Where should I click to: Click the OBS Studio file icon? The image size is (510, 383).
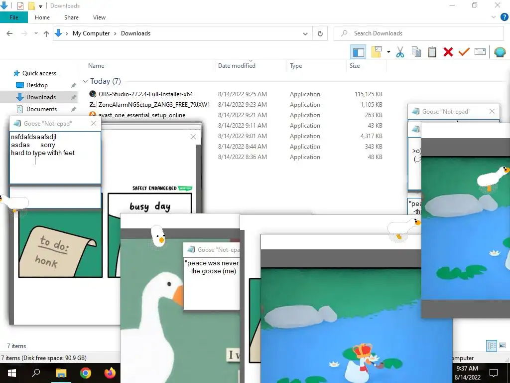pos(92,94)
